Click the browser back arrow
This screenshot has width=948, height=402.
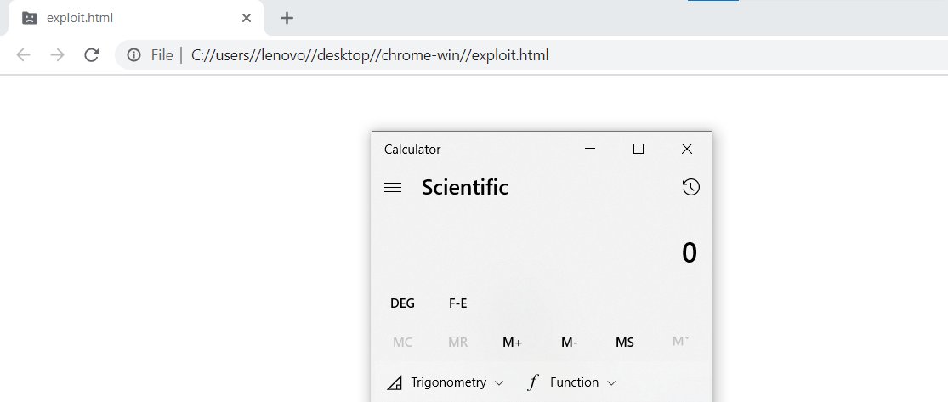(24, 55)
